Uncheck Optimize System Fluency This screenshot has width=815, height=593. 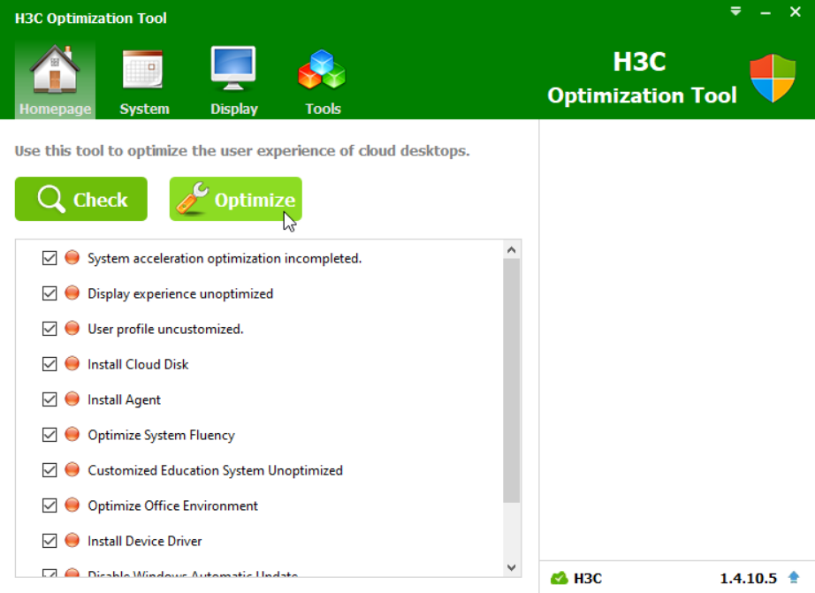pos(50,435)
